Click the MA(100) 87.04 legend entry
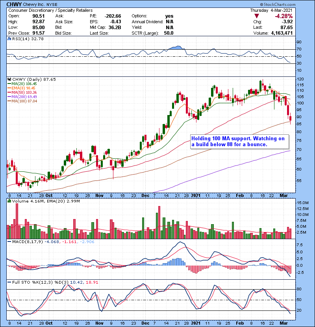This screenshot has height=327, width=315. (x=24, y=101)
